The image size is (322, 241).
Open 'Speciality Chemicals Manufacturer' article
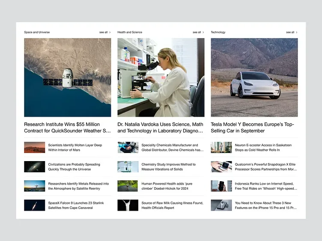click(x=173, y=147)
